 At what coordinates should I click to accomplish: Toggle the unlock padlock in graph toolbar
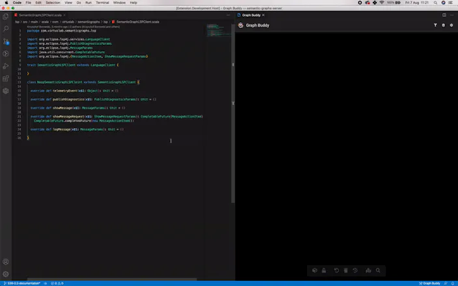pyautogui.click(x=324, y=270)
